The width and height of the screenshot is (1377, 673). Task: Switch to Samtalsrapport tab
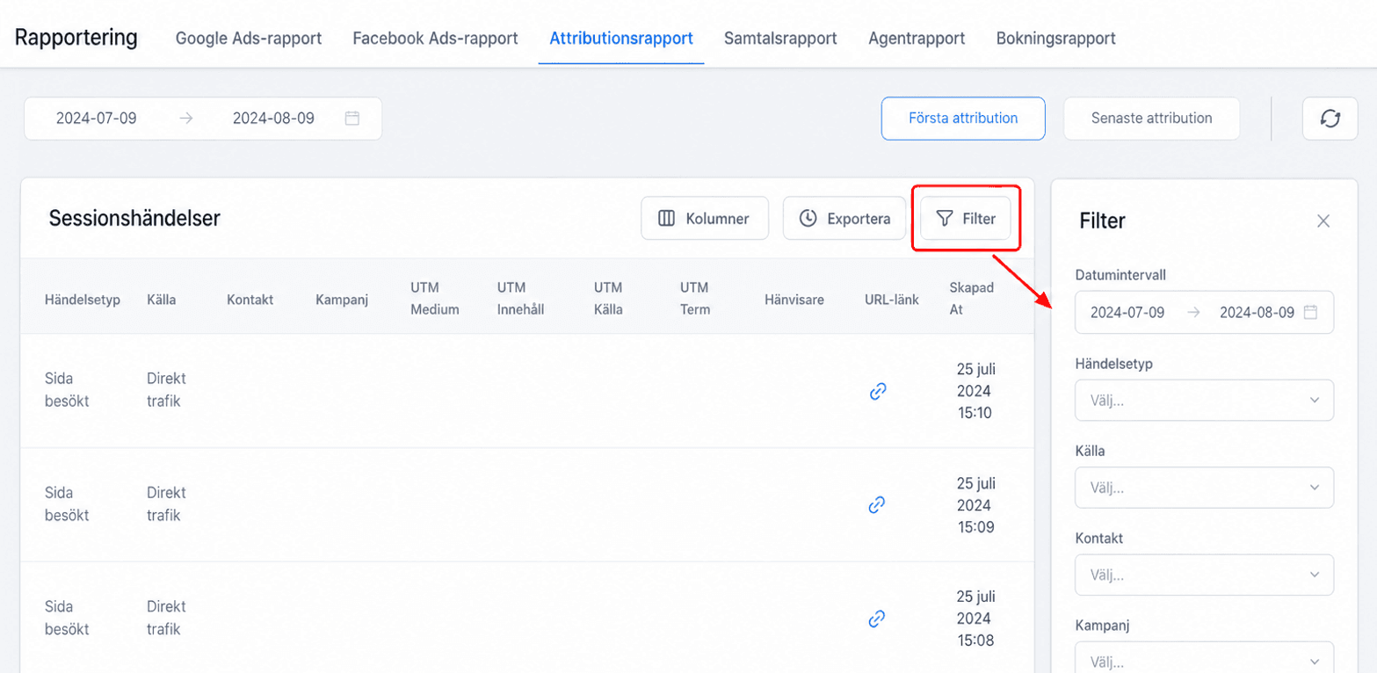coord(780,39)
